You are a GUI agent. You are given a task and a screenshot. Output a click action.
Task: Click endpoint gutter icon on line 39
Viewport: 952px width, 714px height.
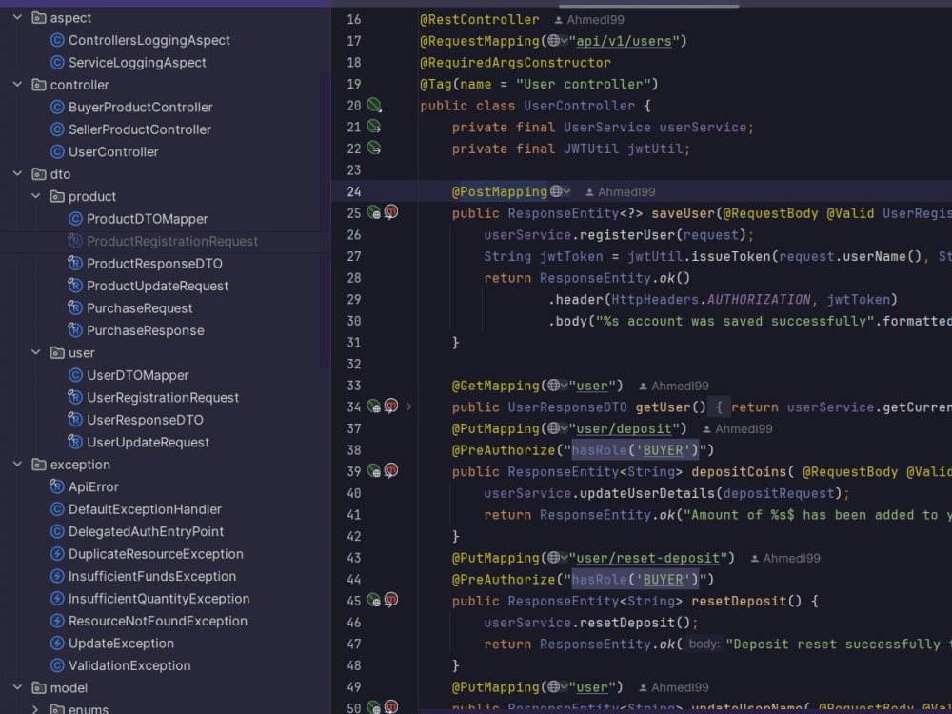(374, 471)
